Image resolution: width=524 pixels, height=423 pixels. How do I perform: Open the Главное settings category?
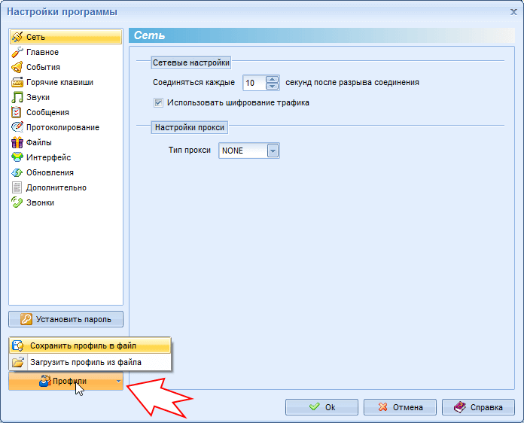pyautogui.click(x=65, y=52)
